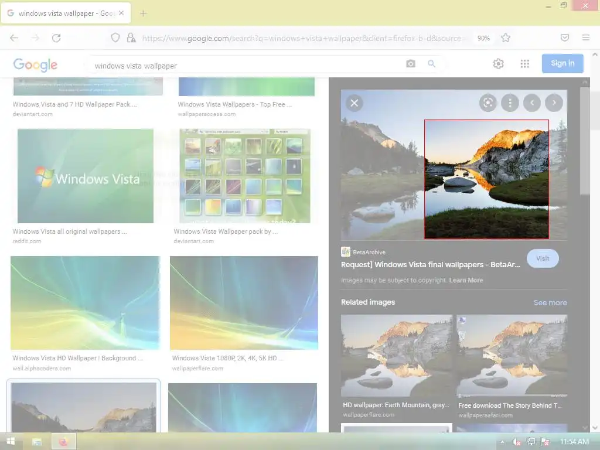
Task: Show previous image in preview panel
Action: [x=532, y=103]
